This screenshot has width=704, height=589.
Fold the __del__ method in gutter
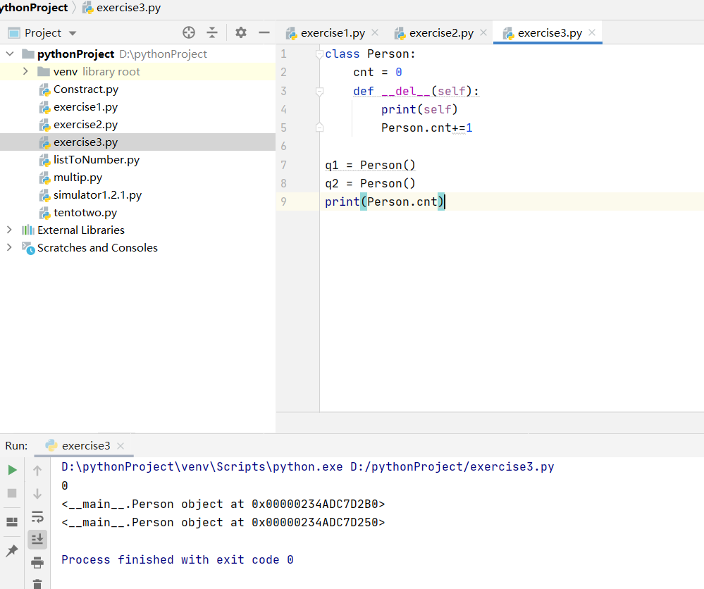[319, 92]
